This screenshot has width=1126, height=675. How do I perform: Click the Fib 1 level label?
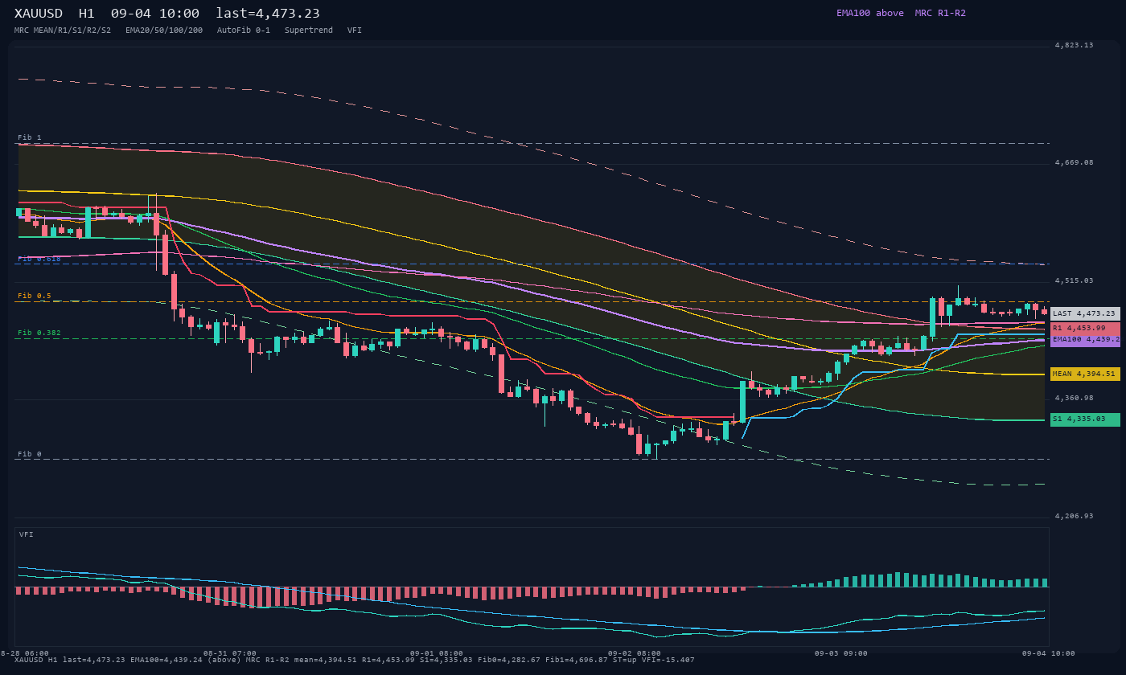point(30,137)
